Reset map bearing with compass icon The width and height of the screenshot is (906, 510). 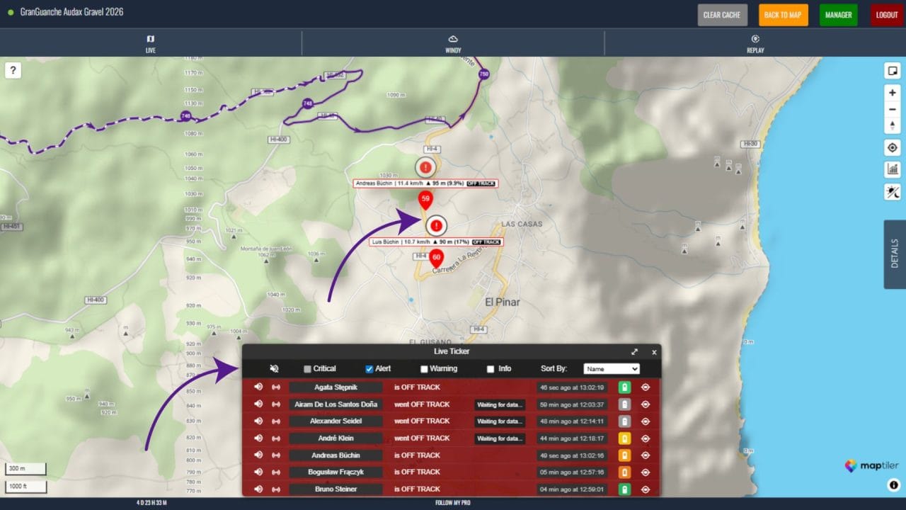click(x=893, y=125)
